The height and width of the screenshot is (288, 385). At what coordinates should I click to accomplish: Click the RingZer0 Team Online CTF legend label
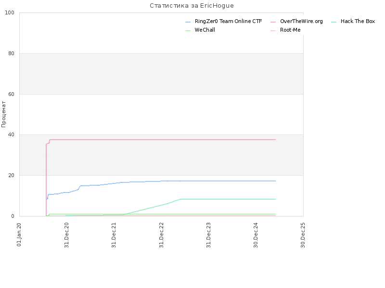(x=228, y=22)
